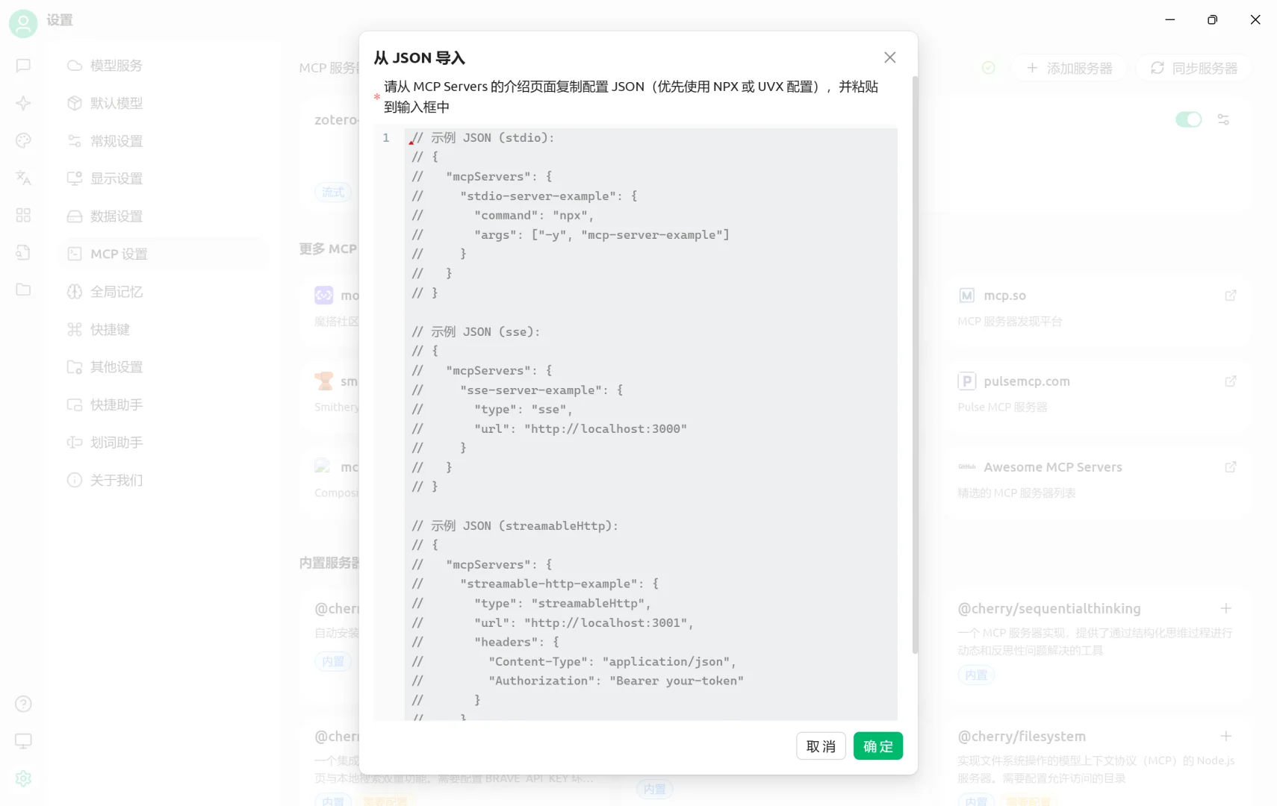Viewport: 1277px width, 806px height.
Task: Click inside the JSON code editor
Action: [650, 424]
